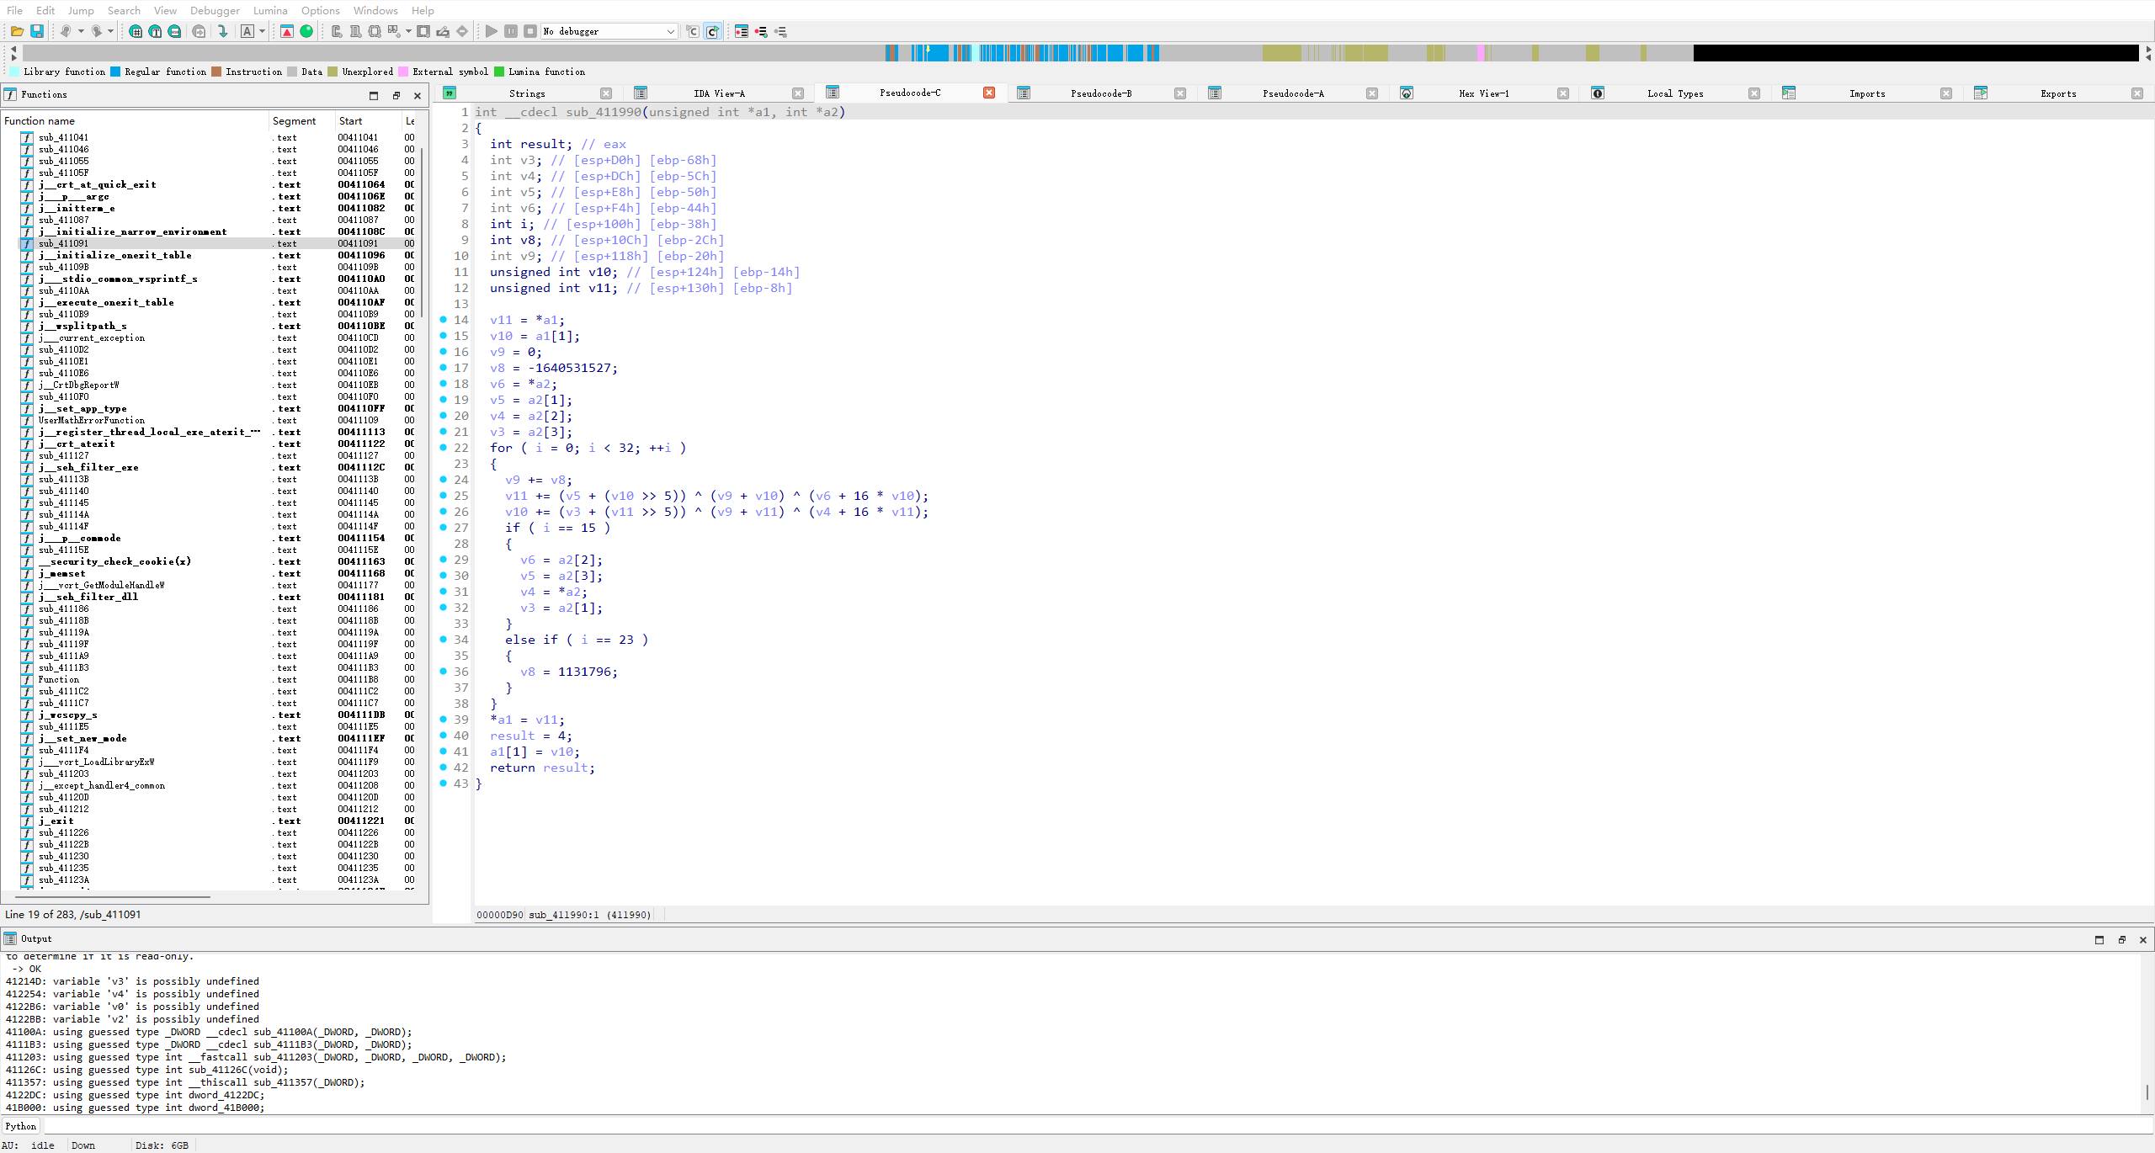Click the add-breakpoint red dot icon
The image size is (2155, 1153).
pos(761,31)
